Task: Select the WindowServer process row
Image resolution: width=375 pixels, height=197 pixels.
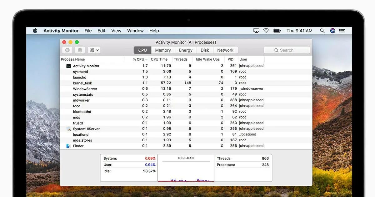Action: click(x=186, y=89)
